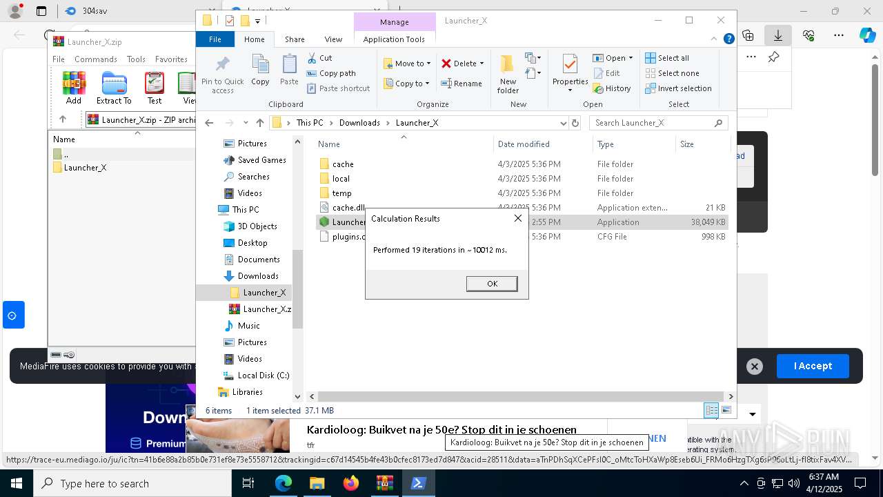883x497 pixels.
Task: Switch to details view layout icon
Action: click(x=711, y=410)
